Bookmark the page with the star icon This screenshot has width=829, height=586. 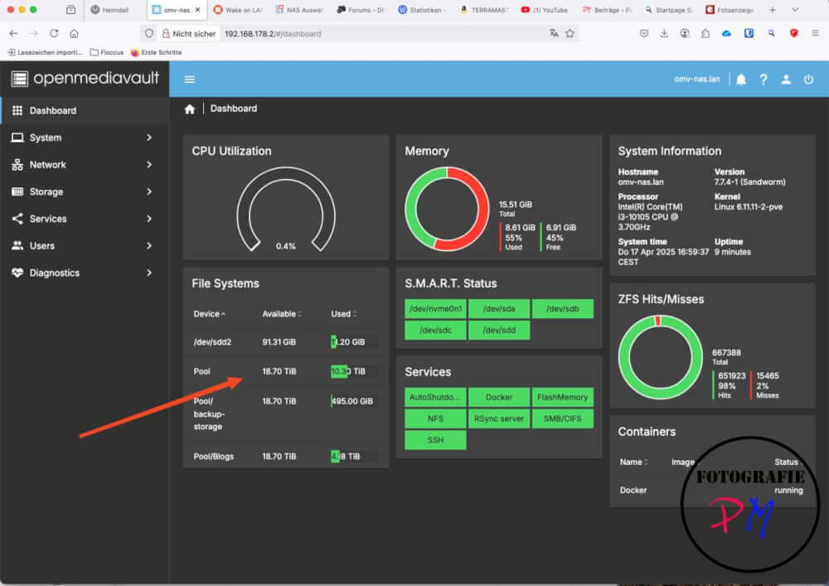[x=570, y=33]
